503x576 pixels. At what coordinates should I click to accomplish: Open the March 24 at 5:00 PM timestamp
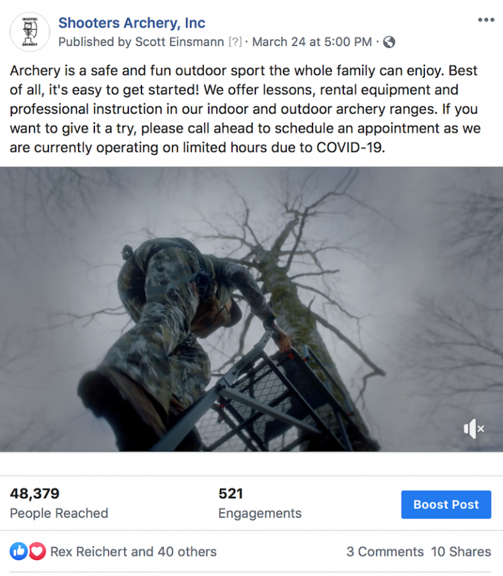click(312, 42)
